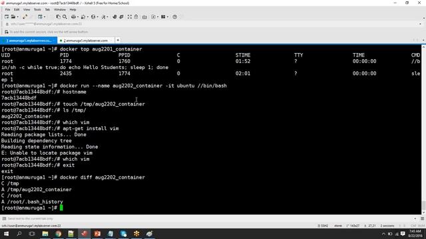Click the New session toolbar icon
Image resolution: width=426 pixels, height=239 pixels.
(x=7, y=17)
